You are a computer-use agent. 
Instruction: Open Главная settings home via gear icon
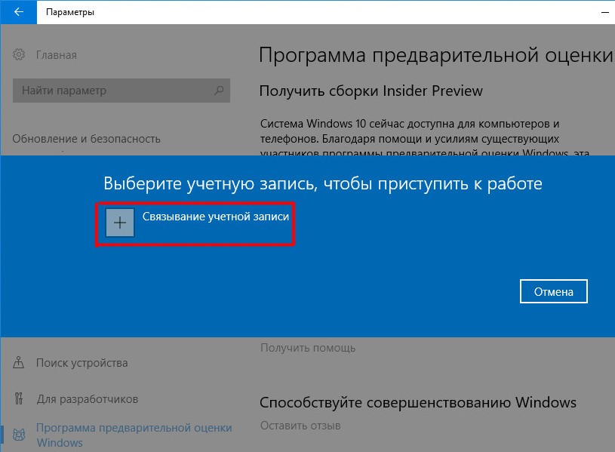point(18,54)
